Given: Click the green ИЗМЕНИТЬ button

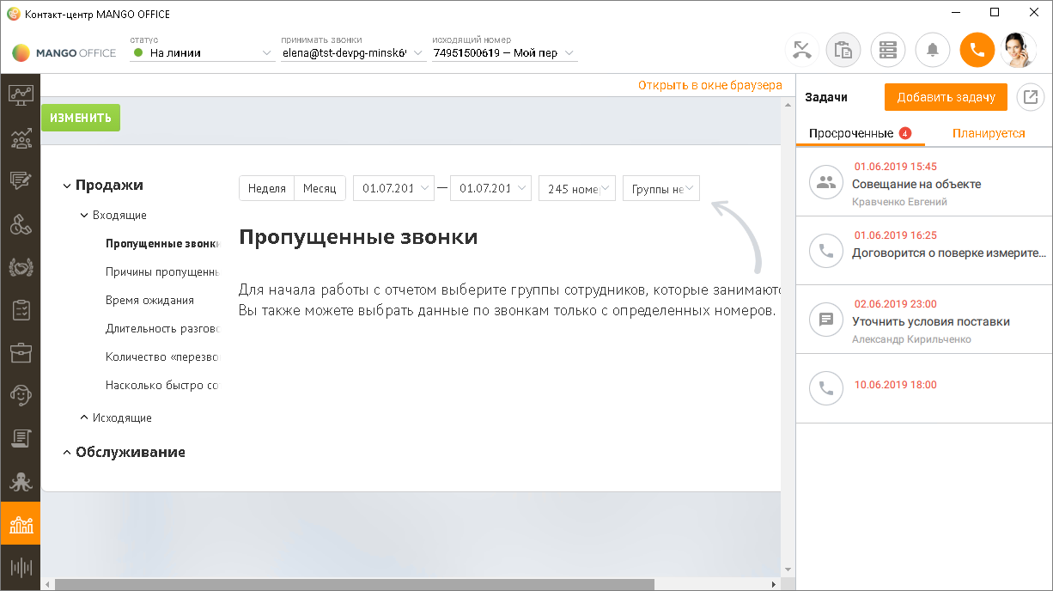Looking at the screenshot, I should (81, 118).
